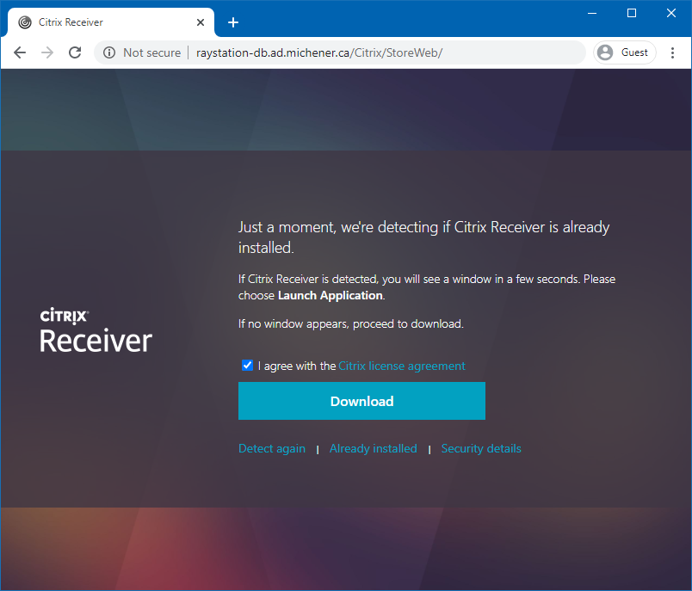The height and width of the screenshot is (591, 692).
Task: Reload the Citrix Receiver page
Action: (x=75, y=53)
